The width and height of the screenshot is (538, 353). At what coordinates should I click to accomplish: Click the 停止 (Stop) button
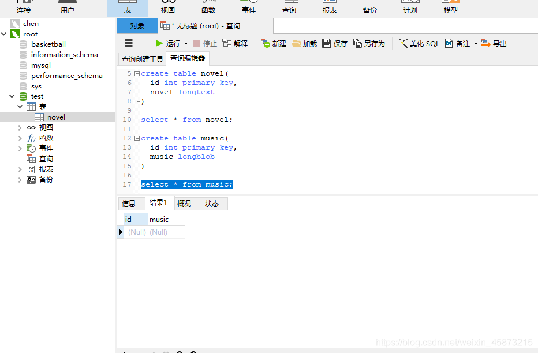205,43
